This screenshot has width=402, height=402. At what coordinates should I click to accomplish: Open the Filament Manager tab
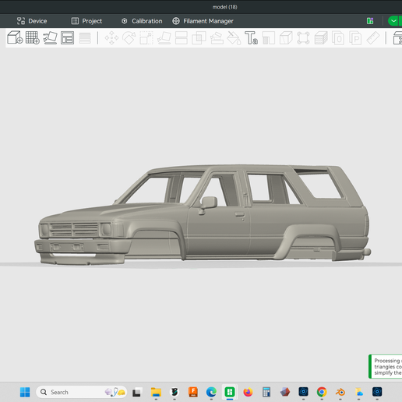[x=203, y=21]
